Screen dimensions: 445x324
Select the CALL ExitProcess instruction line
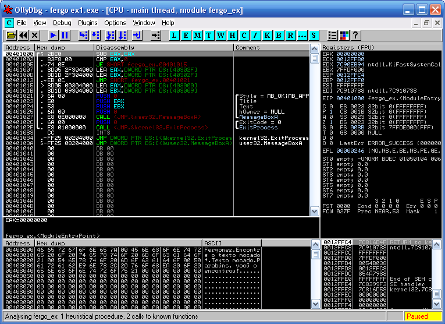click(156, 127)
